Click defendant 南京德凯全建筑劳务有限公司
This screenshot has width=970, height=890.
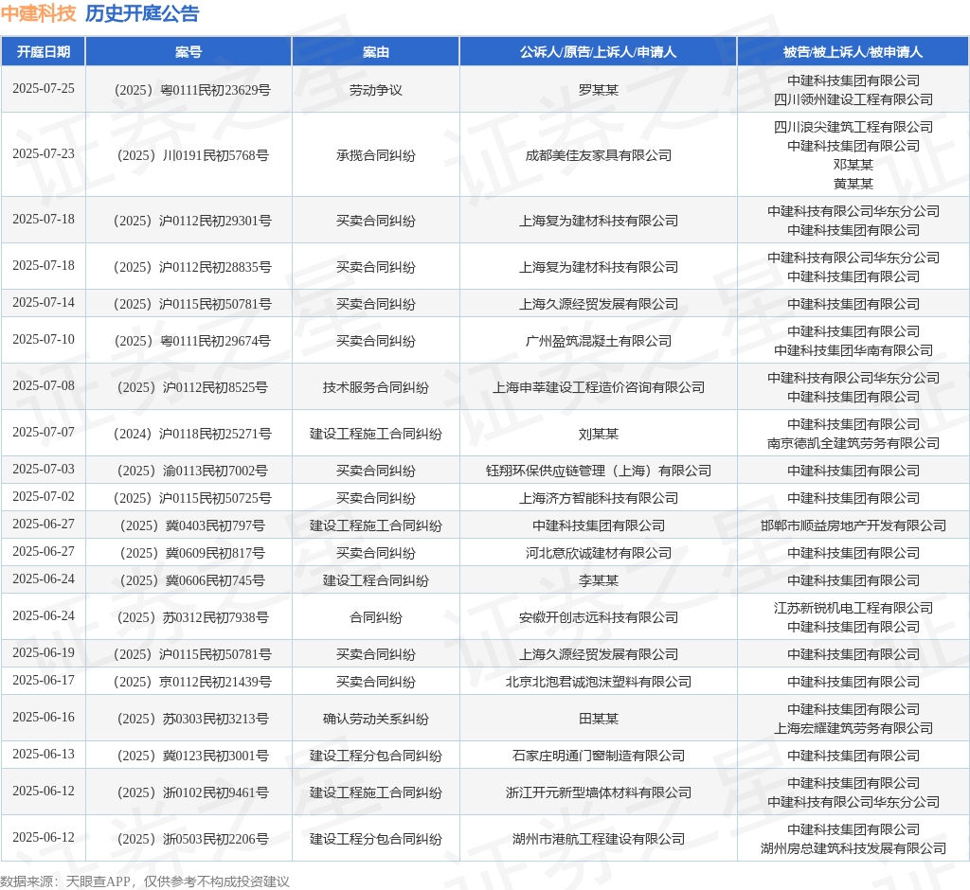coord(853,443)
